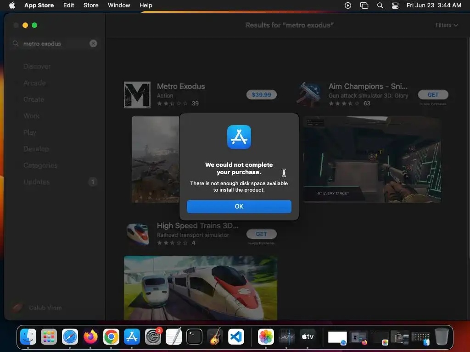Viewport: 470px width, 352px height.
Task: Open Control Center in menu bar
Action: click(x=395, y=5)
